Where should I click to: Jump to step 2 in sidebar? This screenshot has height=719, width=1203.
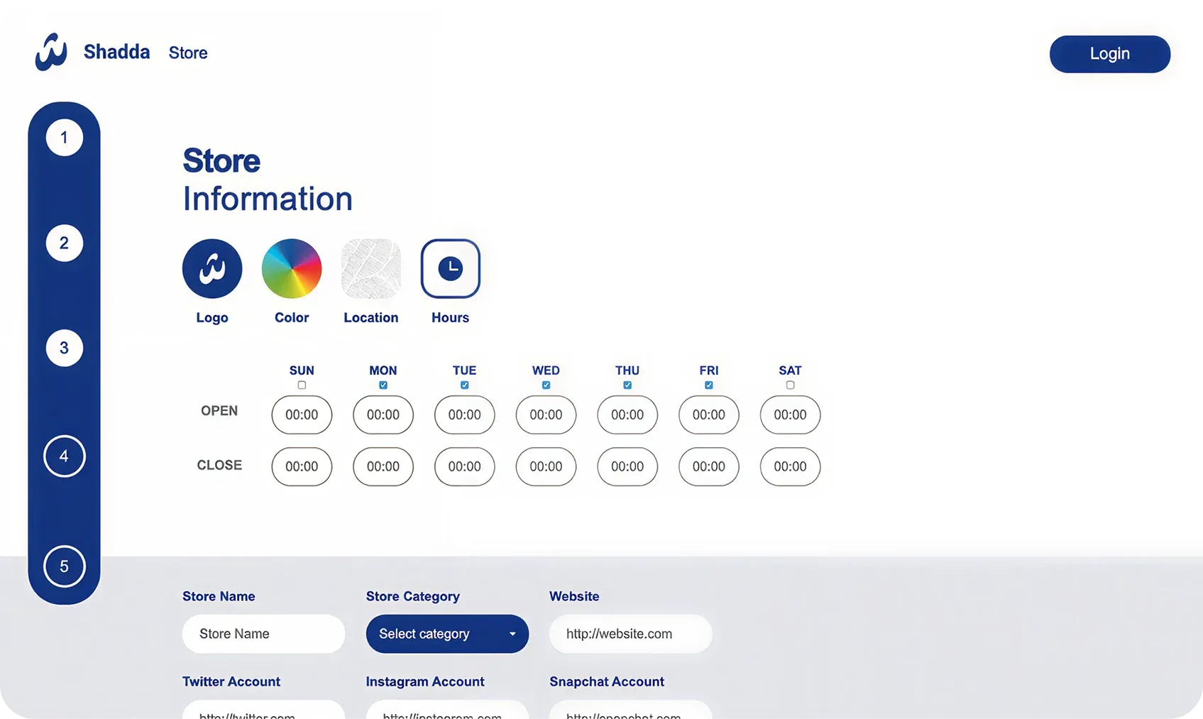pos(65,243)
